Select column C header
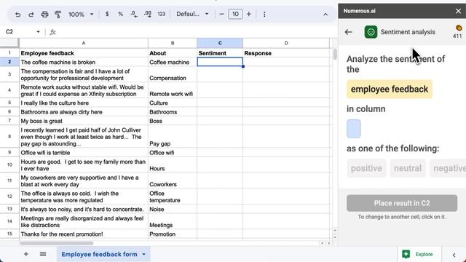This screenshot has width=466, height=262. (x=220, y=43)
